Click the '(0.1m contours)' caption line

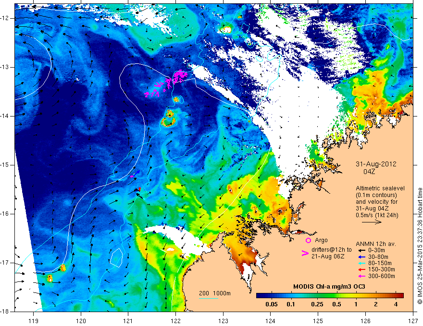click(x=376, y=195)
